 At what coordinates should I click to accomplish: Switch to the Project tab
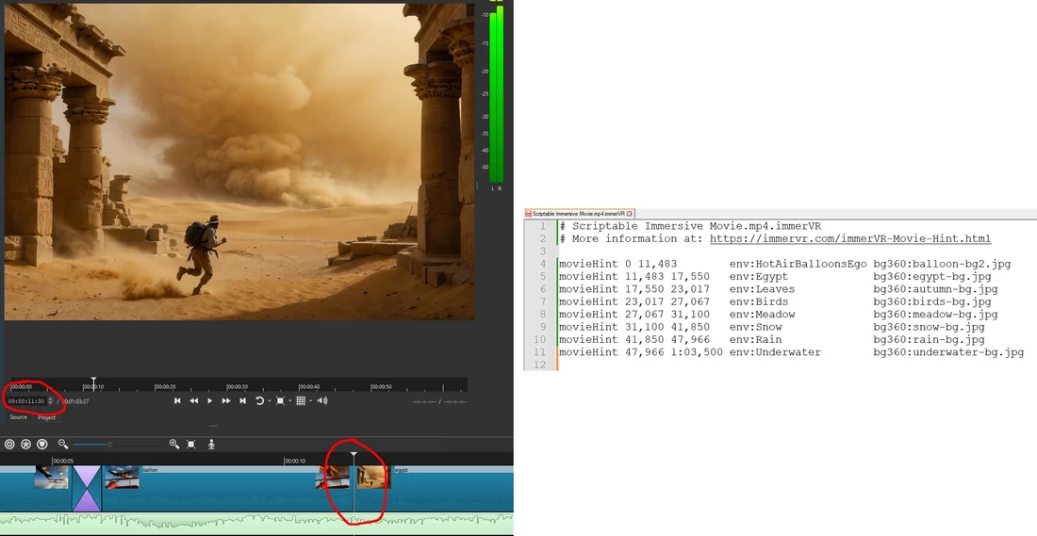coord(46,416)
